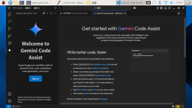
Task: Follow the transform your code link
Action: coord(102,64)
